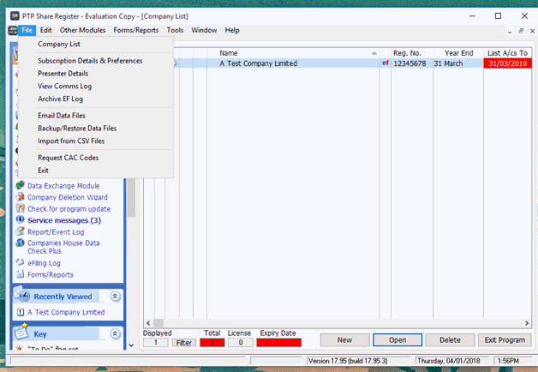
Task: Click the Recently Viewed clock icon
Action: pyautogui.click(x=22, y=295)
